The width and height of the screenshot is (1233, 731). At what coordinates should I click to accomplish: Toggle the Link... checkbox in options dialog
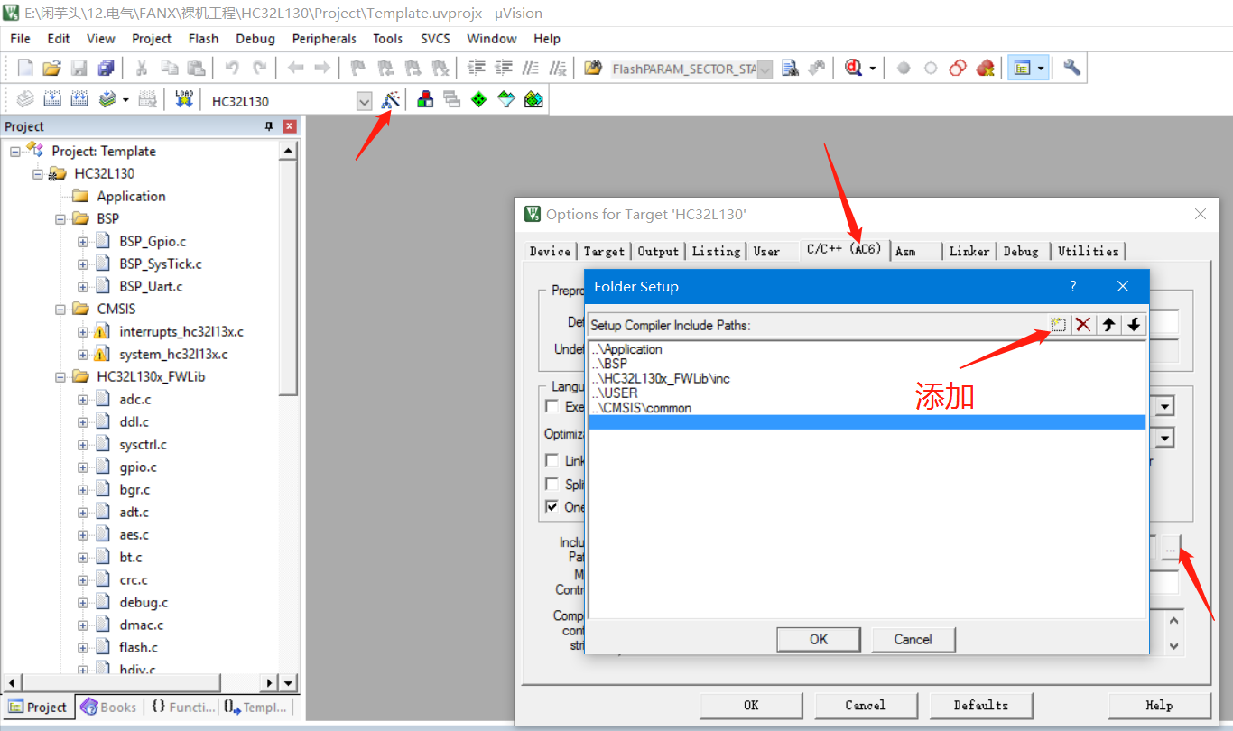(x=552, y=461)
